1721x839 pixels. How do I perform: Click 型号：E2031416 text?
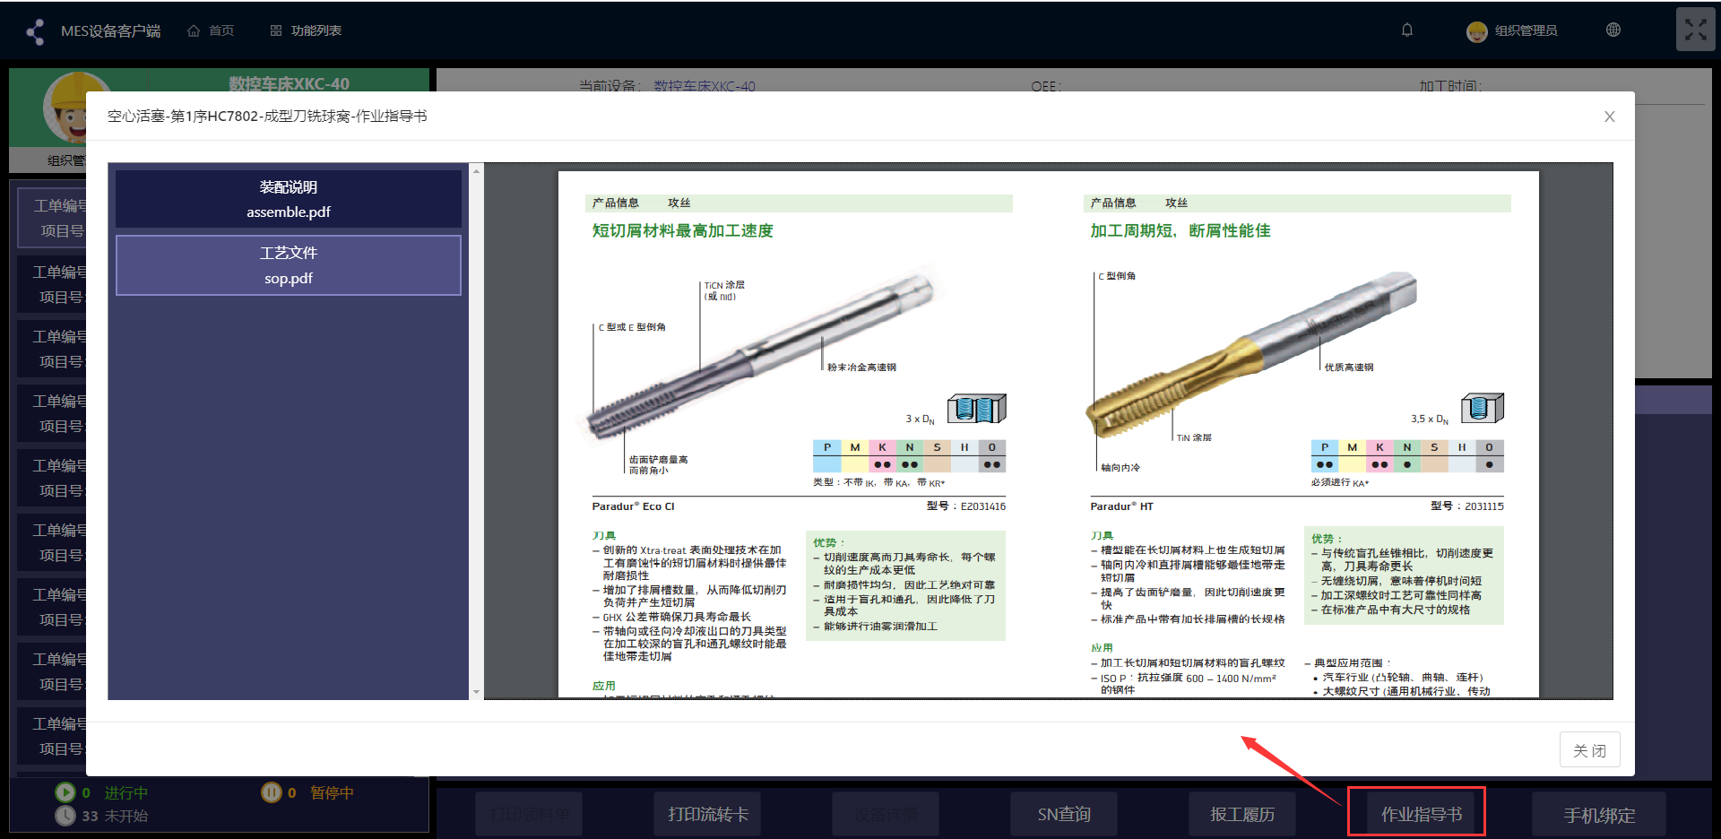[966, 506]
